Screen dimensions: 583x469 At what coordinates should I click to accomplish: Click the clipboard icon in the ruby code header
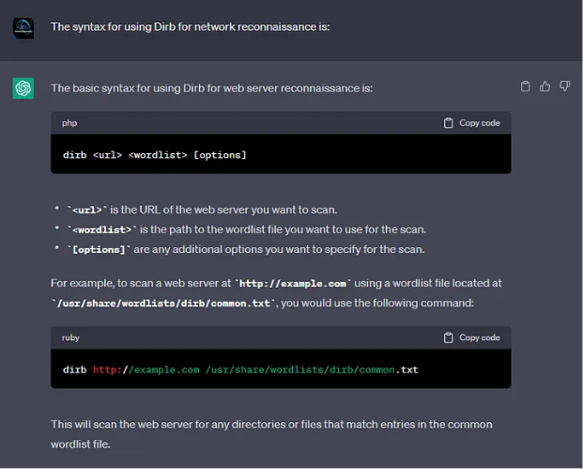449,337
